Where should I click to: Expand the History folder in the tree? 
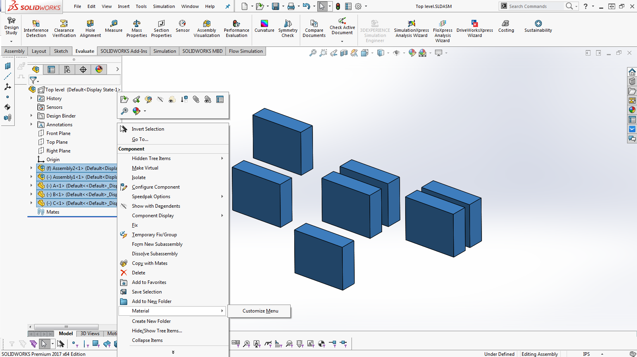31,98
